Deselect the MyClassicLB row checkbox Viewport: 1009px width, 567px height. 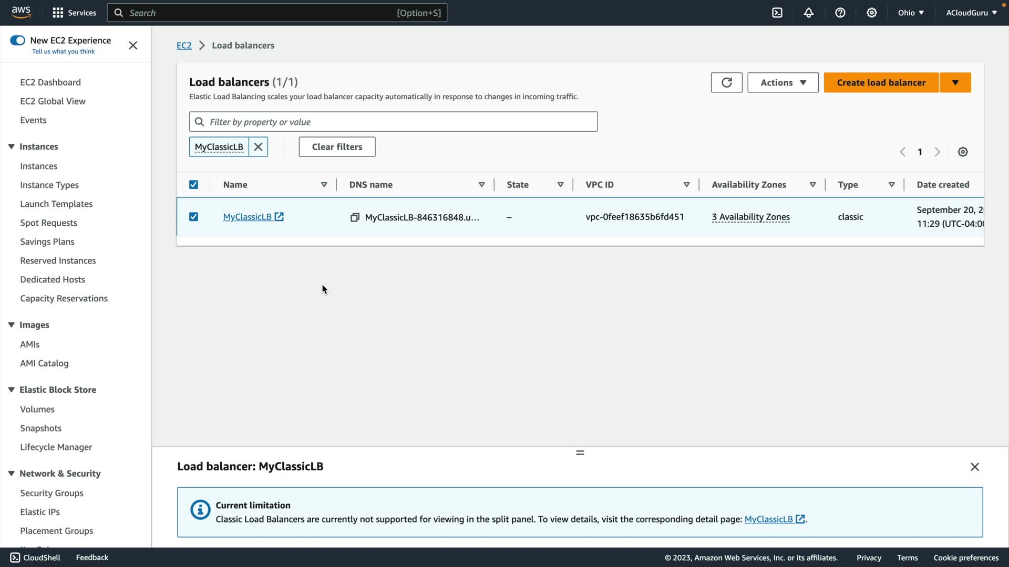pos(193,217)
